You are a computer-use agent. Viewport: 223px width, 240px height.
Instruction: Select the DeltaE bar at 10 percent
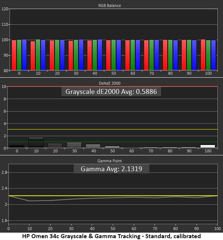36,142
